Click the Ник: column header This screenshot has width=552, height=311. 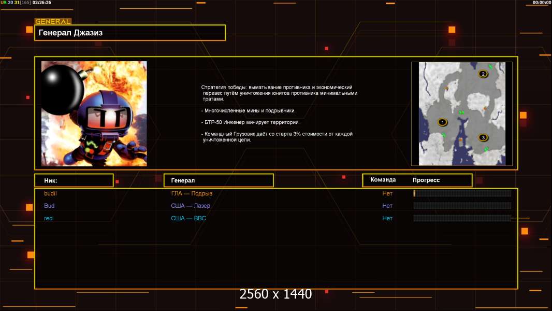pos(74,180)
